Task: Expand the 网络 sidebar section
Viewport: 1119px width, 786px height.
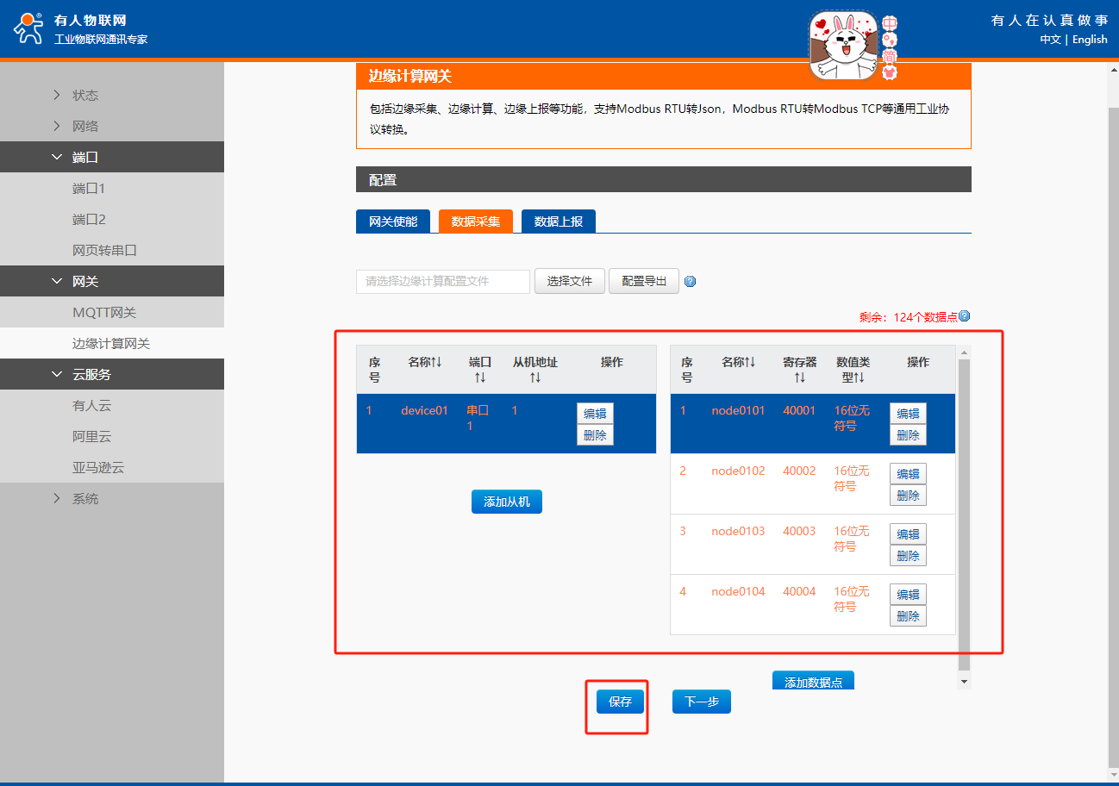Action: tap(85, 126)
